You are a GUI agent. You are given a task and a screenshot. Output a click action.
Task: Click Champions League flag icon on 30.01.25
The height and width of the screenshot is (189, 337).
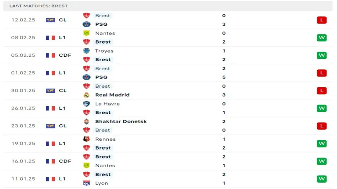pyautogui.click(x=51, y=91)
